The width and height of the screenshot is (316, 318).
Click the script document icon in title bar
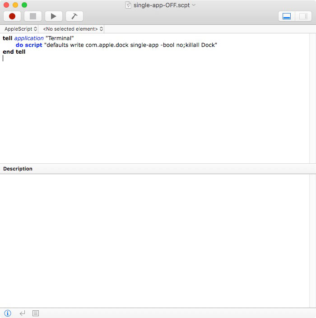pyautogui.click(x=128, y=5)
